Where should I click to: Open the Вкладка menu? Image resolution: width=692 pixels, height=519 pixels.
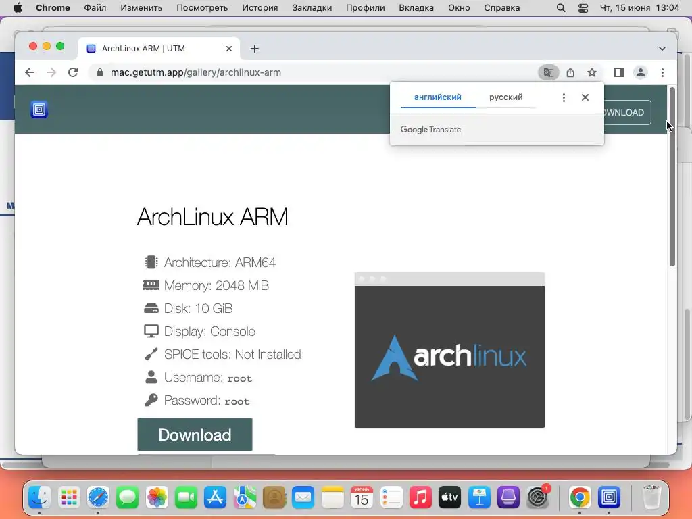416,8
